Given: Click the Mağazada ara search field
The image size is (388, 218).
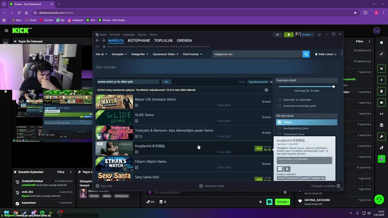Looking at the screenshot, I should tap(257, 54).
